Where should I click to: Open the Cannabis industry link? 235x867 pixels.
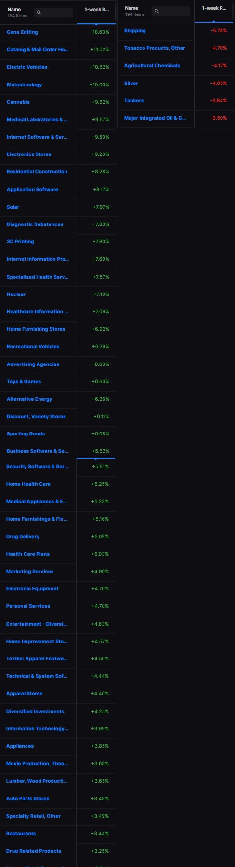point(18,102)
